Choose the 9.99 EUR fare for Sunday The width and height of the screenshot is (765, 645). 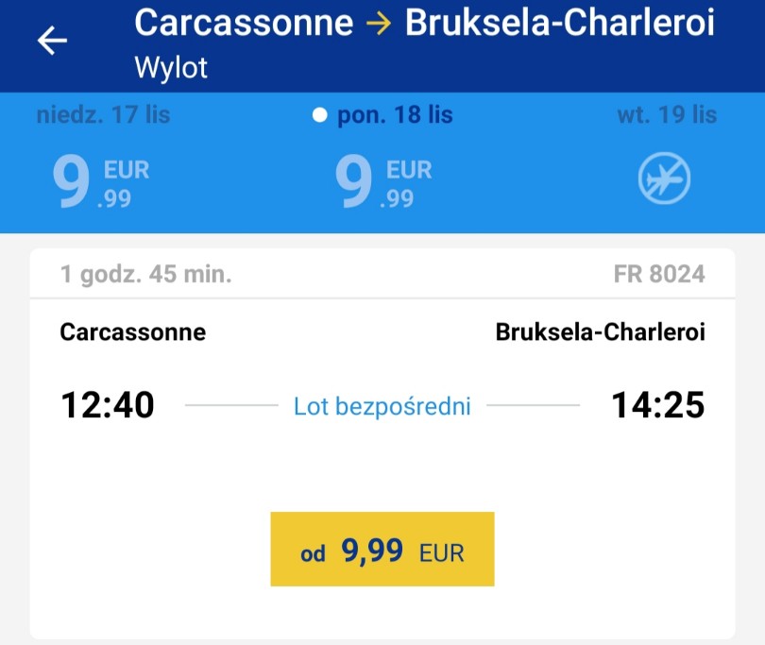pos(100,181)
